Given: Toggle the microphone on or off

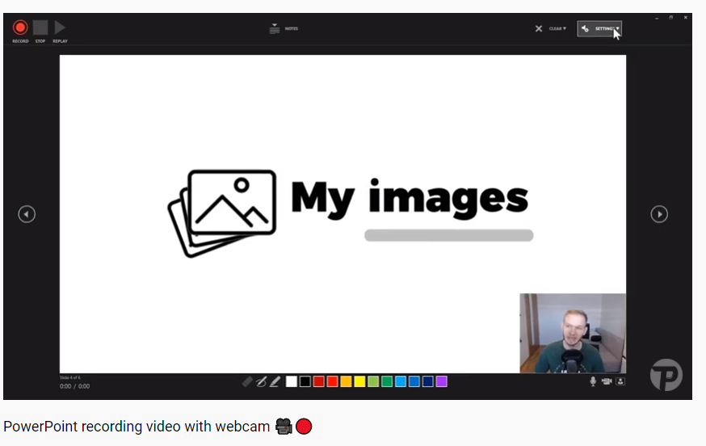Looking at the screenshot, I should pyautogui.click(x=593, y=381).
